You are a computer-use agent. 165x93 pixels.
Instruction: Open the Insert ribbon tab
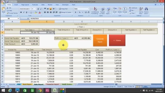coord(16,5)
